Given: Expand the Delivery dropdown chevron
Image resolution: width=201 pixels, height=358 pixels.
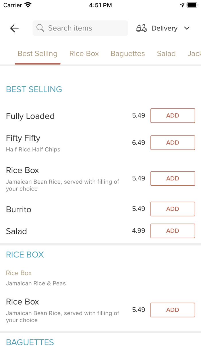Looking at the screenshot, I should [x=187, y=28].
